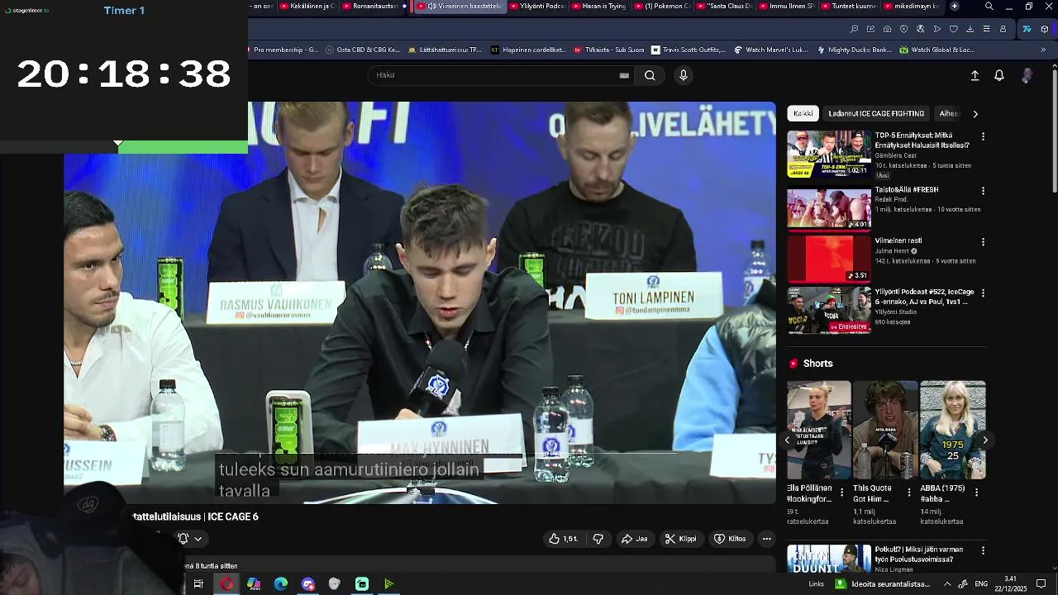This screenshot has width=1058, height=595.
Task: Like the video showing 1,5 t.
Action: tap(563, 539)
